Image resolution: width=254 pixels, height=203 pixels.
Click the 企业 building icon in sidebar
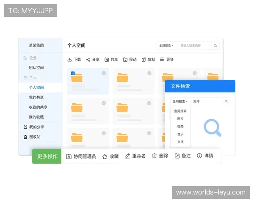point(25,58)
